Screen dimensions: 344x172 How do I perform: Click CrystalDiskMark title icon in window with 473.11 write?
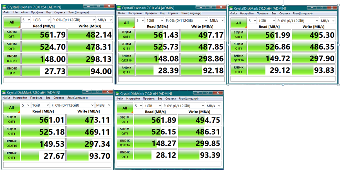tap(4, 93)
